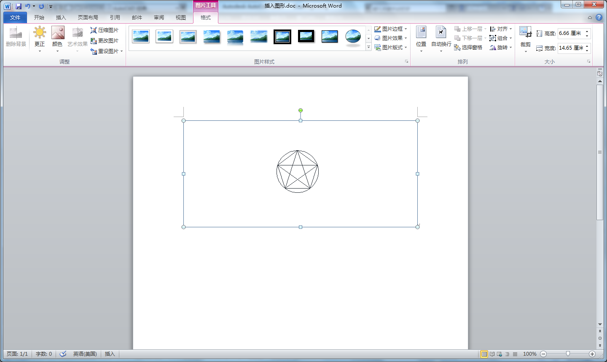Screen dimensions: 607x362
Task: Click the 删除背景 (Remove Background) icon
Action: point(16,34)
